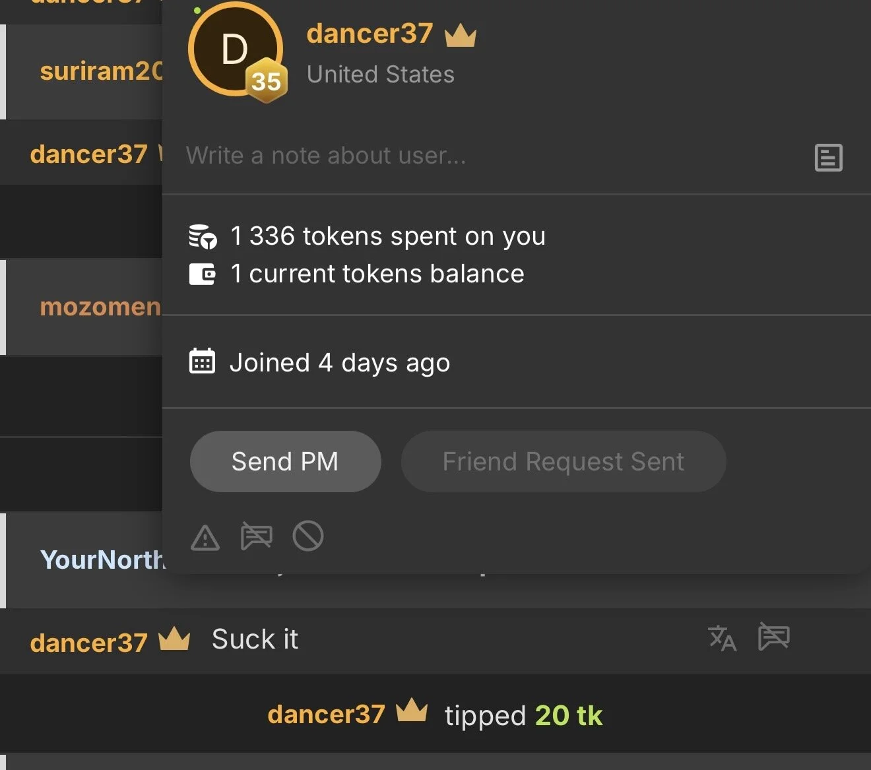
Task: Block user with the ban circle icon
Action: pyautogui.click(x=307, y=536)
